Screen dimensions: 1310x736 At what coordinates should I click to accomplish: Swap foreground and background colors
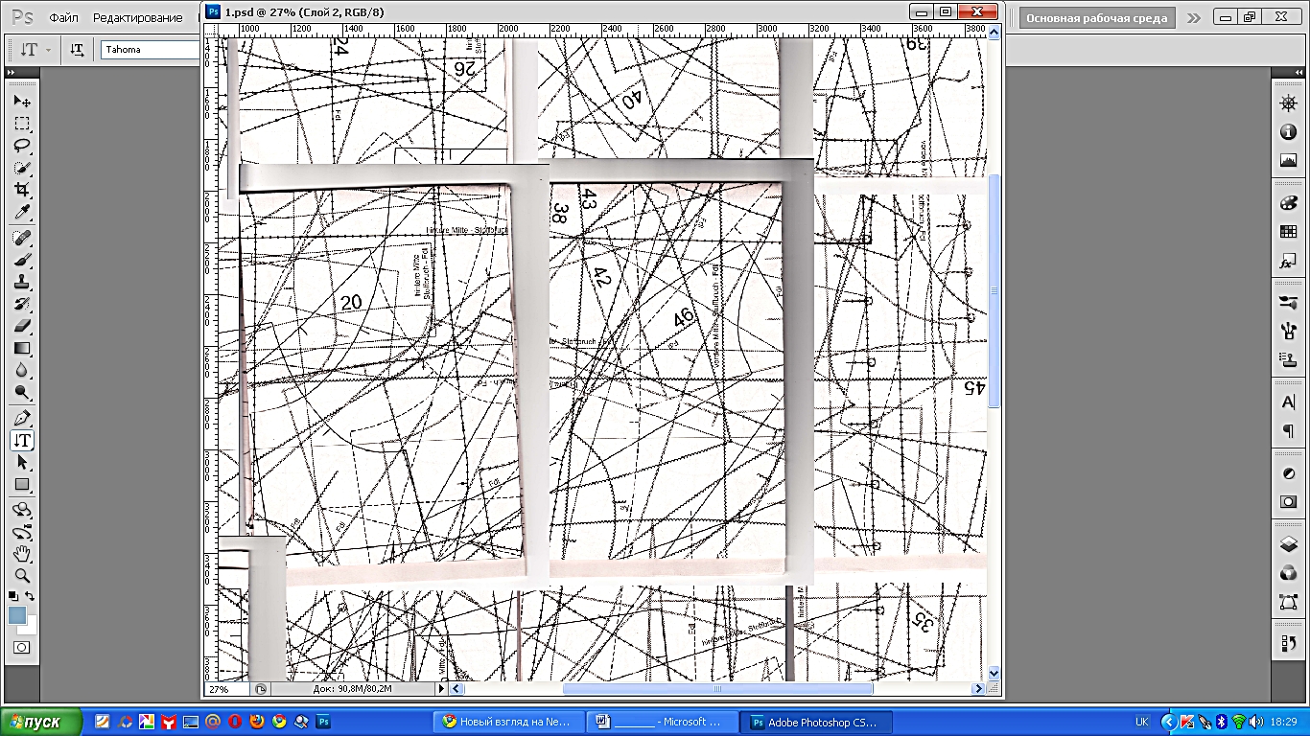pos(30,596)
